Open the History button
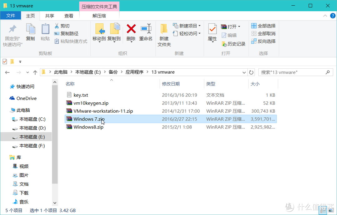This screenshot has width=337, height=215. click(x=233, y=44)
